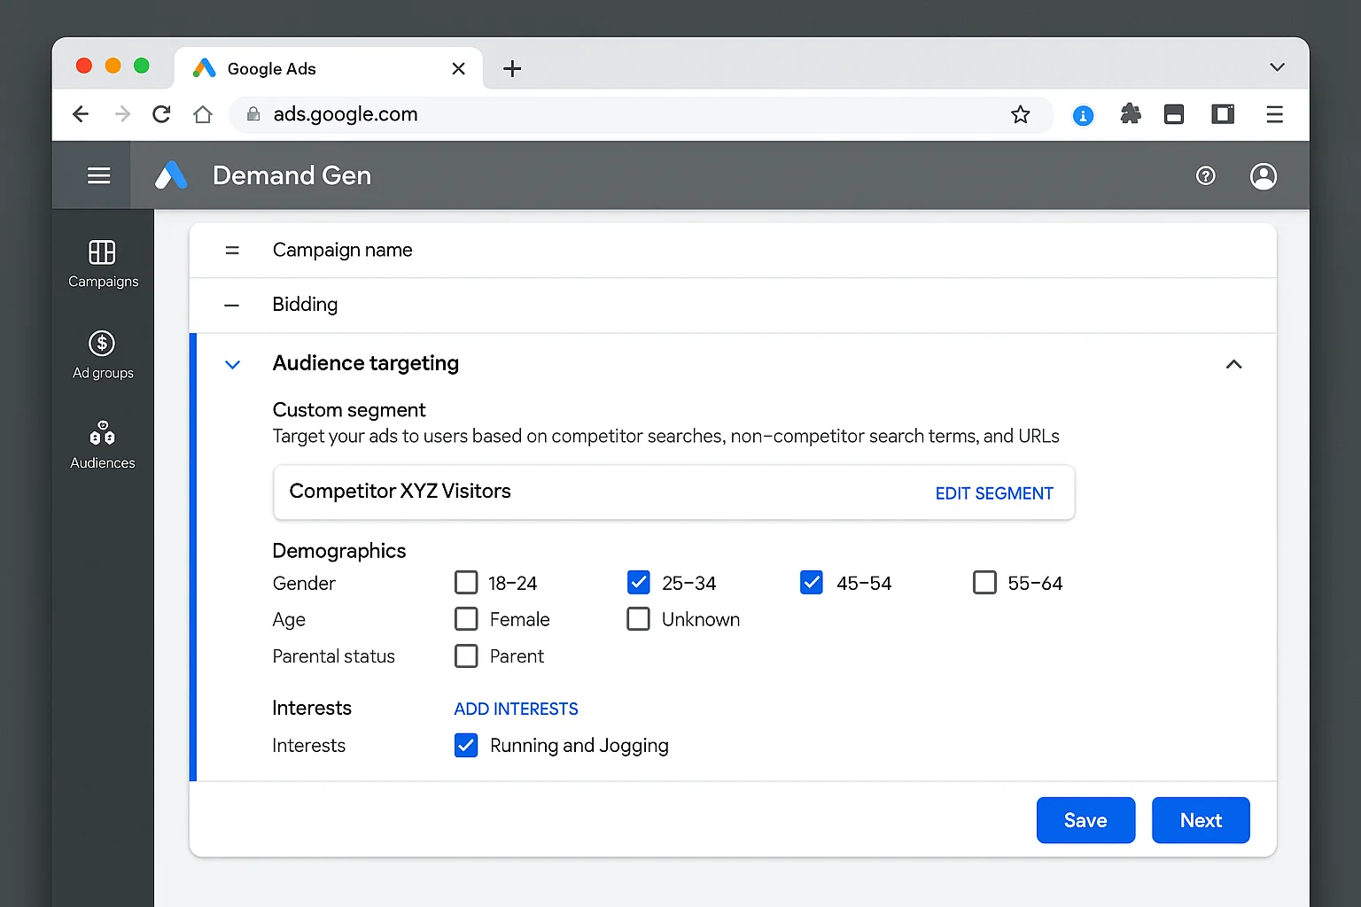1361x907 pixels.
Task: Open the help icon in header
Action: tap(1205, 175)
